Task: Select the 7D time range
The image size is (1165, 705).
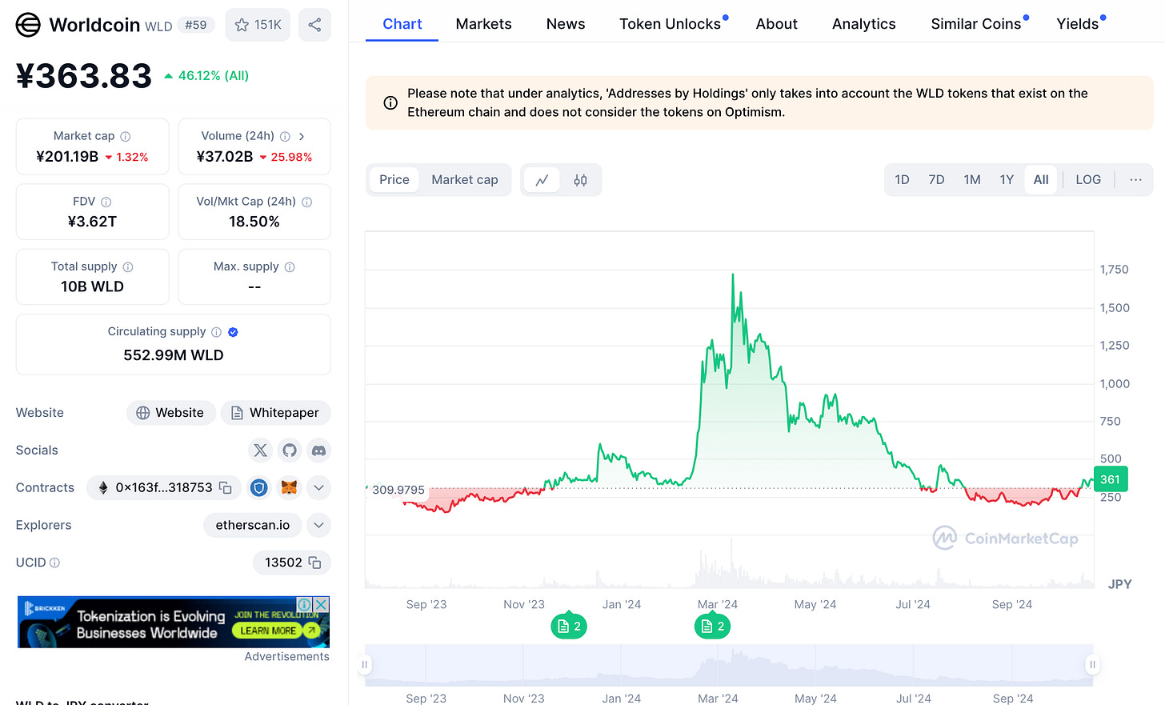Action: click(x=936, y=180)
